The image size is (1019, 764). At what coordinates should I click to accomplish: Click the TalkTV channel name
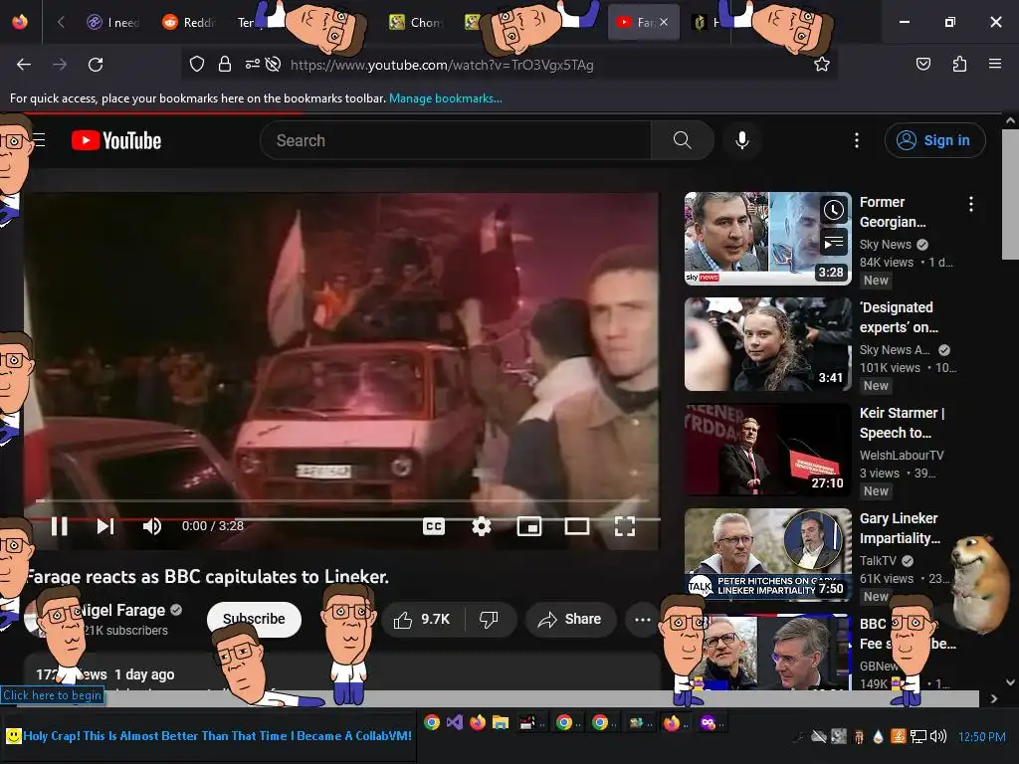(878, 561)
